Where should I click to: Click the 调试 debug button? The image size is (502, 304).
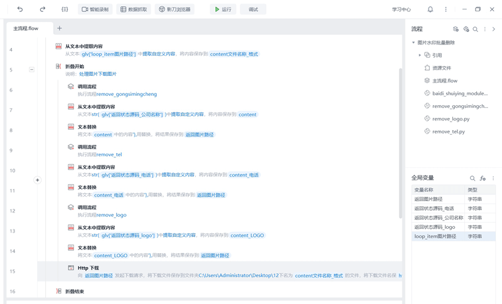point(253,9)
